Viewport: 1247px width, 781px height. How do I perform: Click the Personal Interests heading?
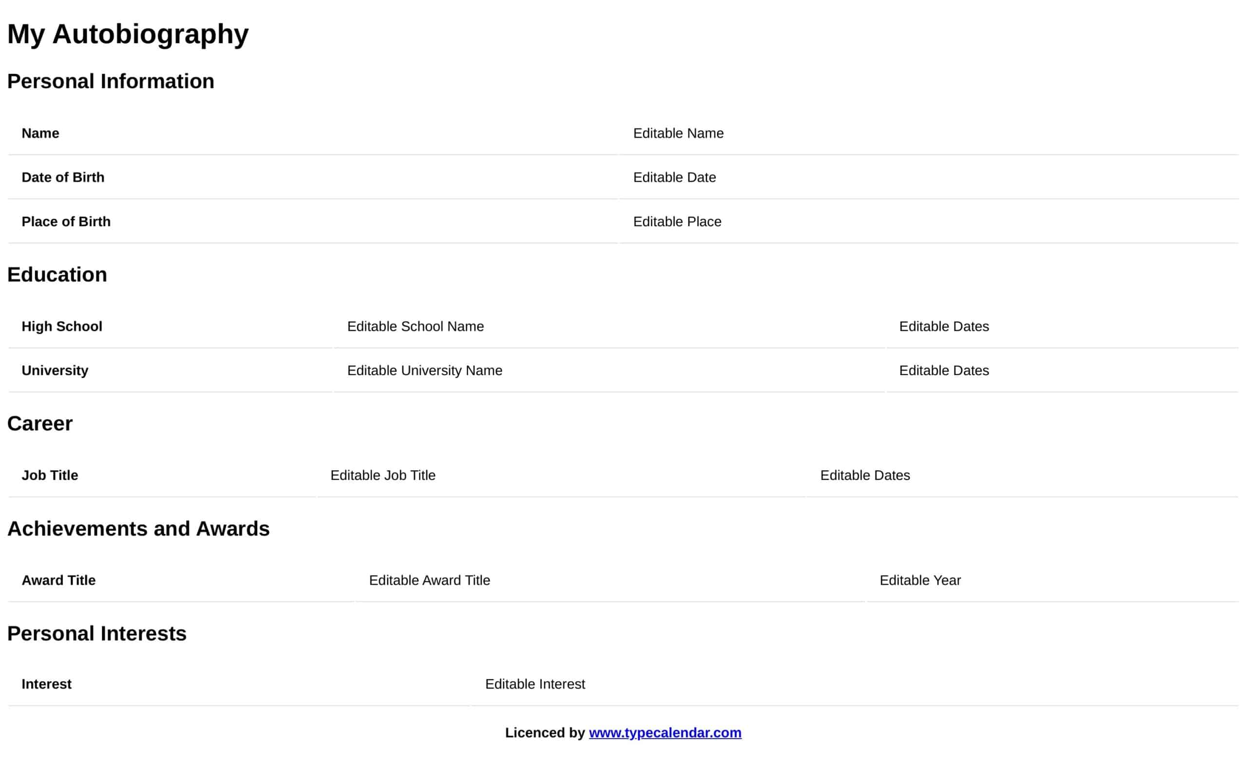pos(96,633)
